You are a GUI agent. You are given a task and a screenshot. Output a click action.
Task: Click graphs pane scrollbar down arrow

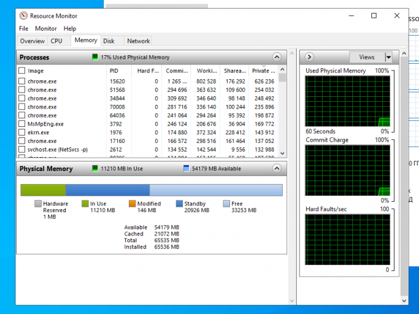pyautogui.click(x=404, y=301)
